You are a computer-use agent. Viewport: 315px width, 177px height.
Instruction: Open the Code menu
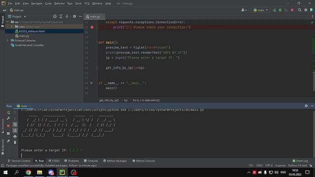tap(48, 3)
